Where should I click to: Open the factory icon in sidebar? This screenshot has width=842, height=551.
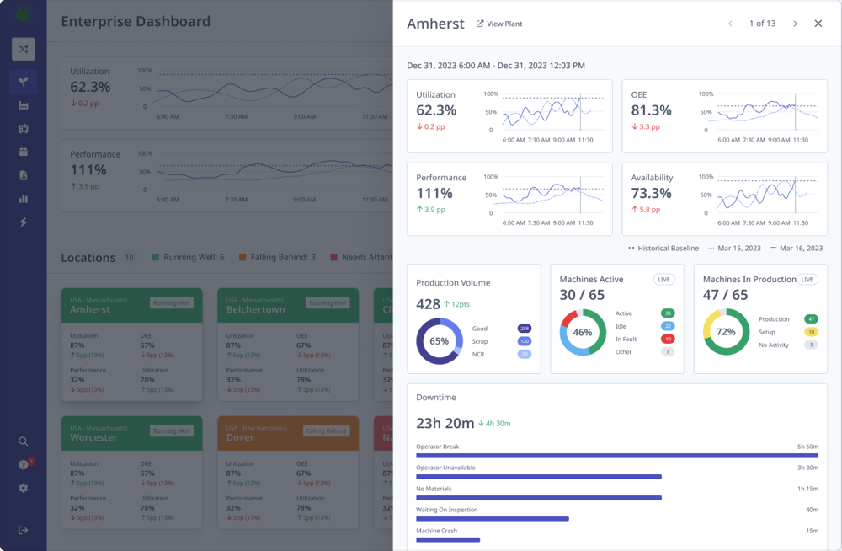coord(23,105)
